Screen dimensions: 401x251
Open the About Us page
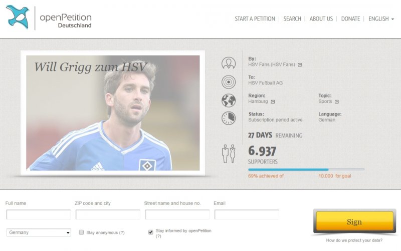coord(321,19)
